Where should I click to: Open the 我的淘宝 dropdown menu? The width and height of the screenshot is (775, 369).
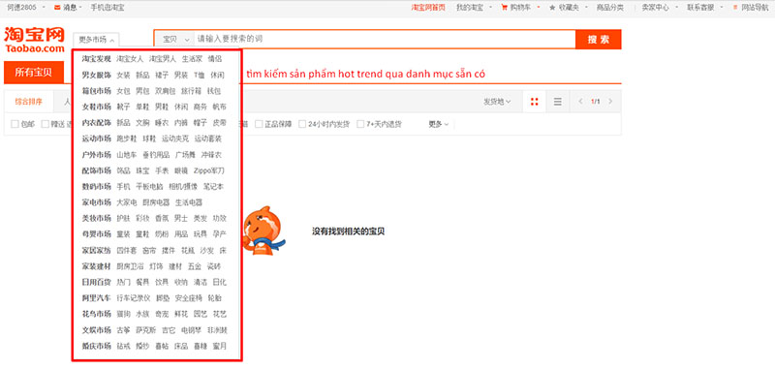(x=473, y=8)
